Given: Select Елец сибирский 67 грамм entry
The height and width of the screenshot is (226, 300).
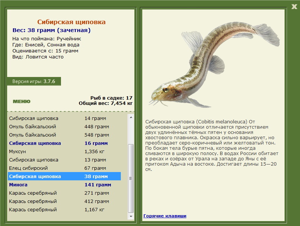Looking at the screenshot, I should pos(64,168).
